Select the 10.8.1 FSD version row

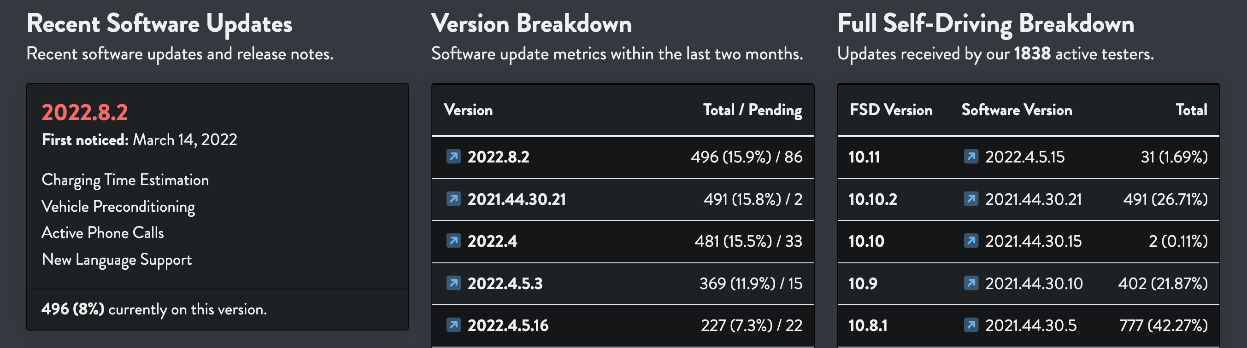point(1028,325)
